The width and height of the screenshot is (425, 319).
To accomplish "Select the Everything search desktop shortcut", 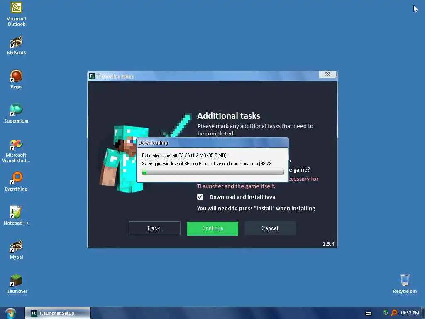I will tap(16, 182).
